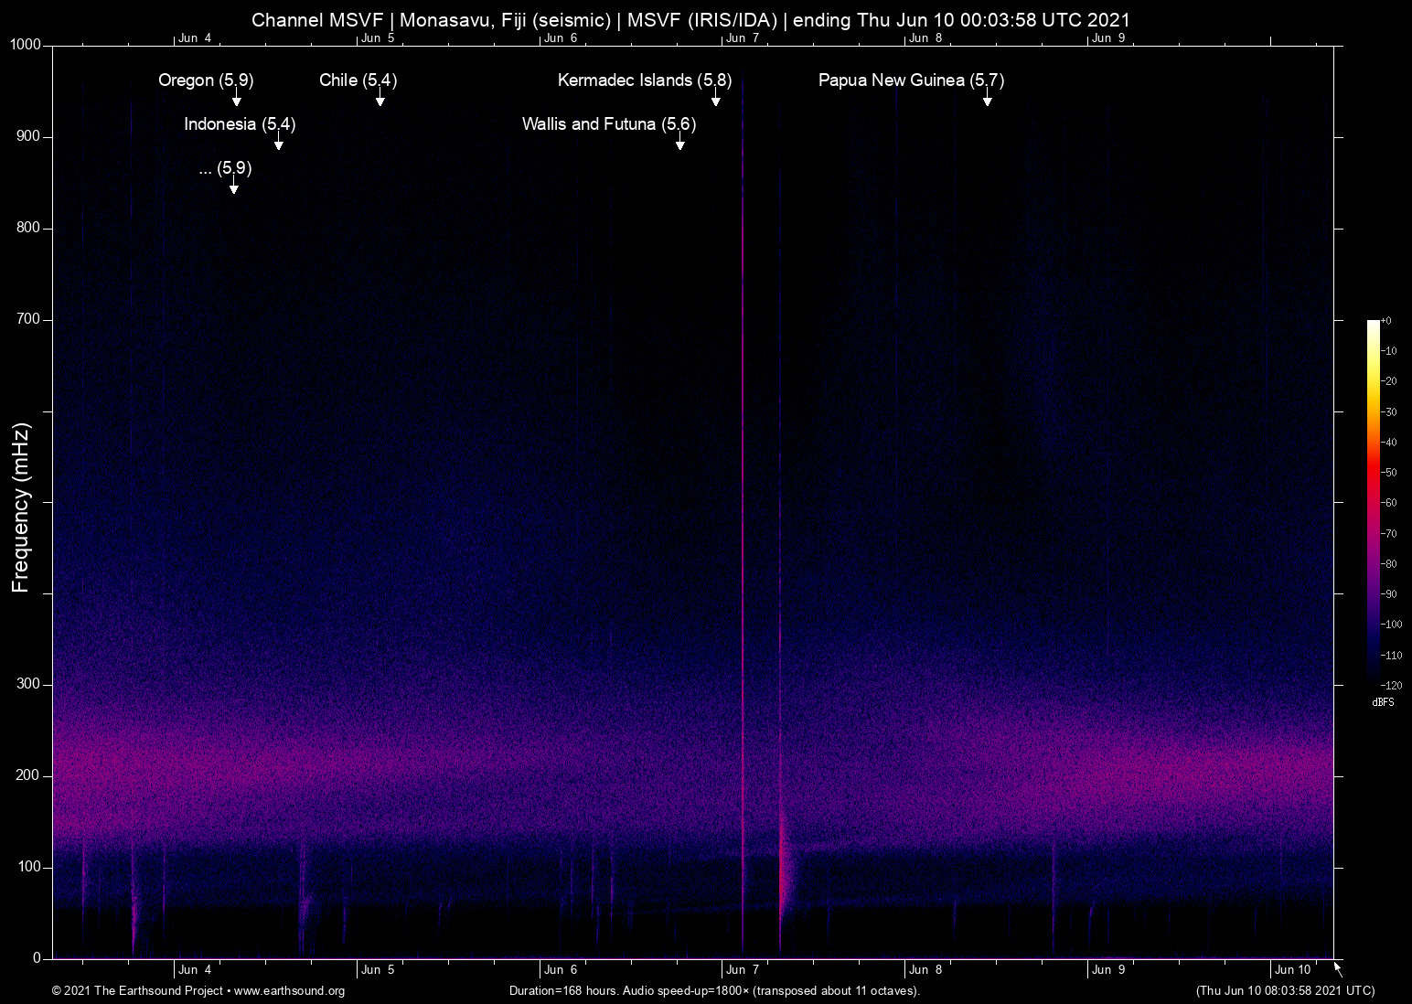Click the -50 value on the dBFS scale

(1389, 473)
